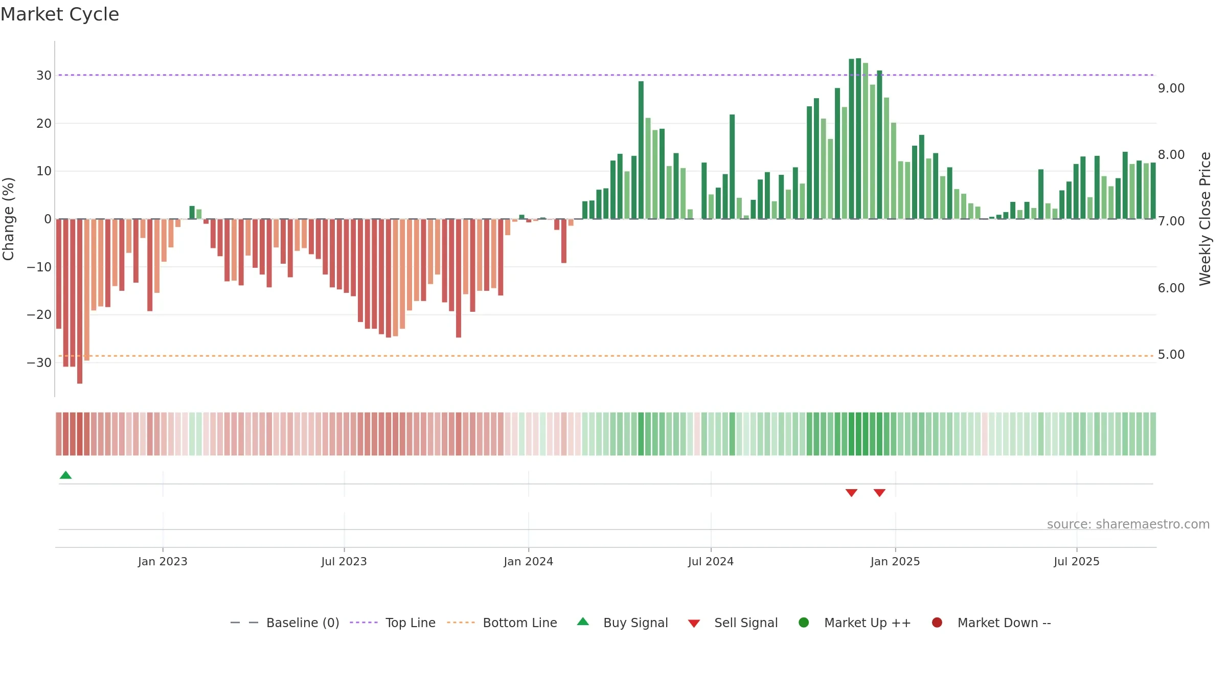Viewport: 1227px width, 690px height.
Task: Toggle the Top Line legend entry
Action: 393,623
